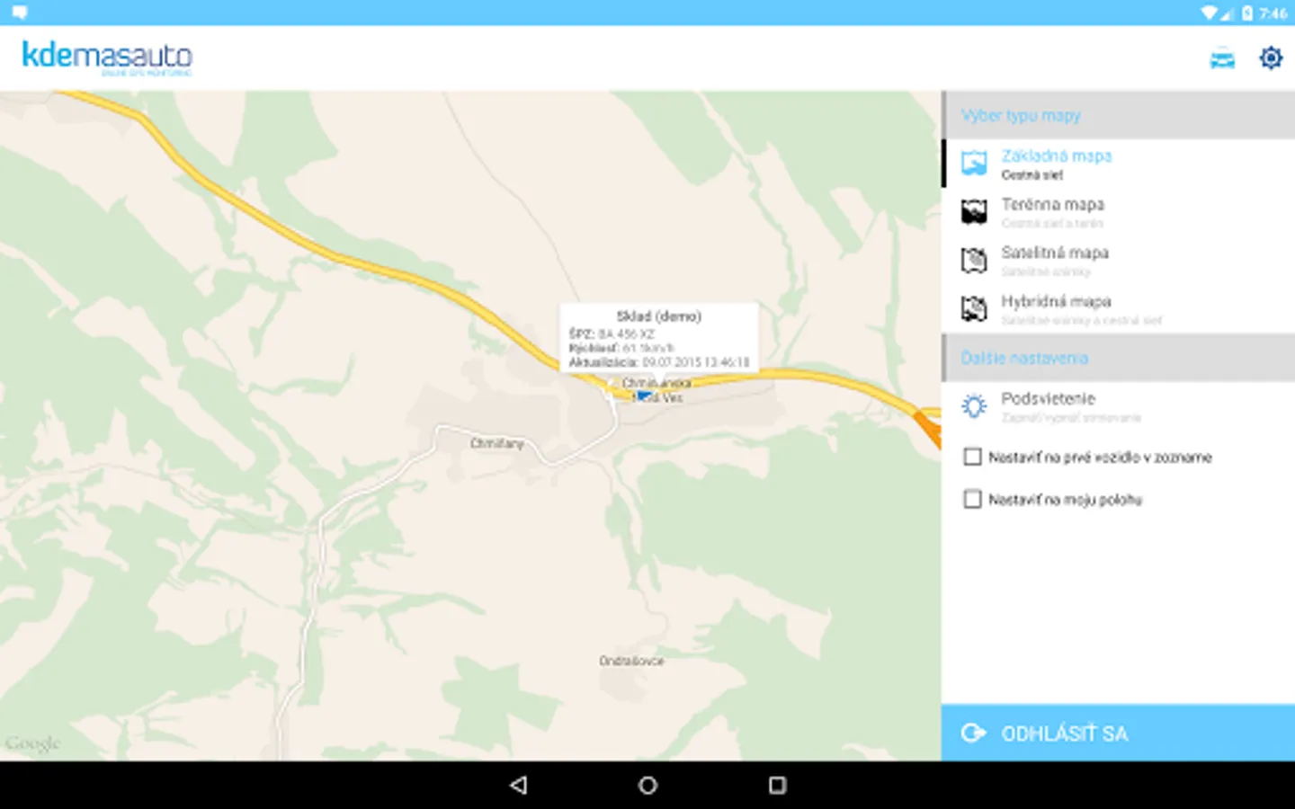Enable Nastaviť na prvé vozidlo v zozname checkbox
Image resolution: width=1295 pixels, height=809 pixels.
[972, 457]
